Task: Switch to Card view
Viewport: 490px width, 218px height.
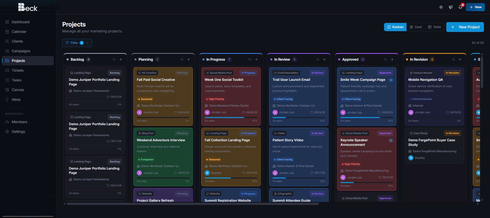Action: [x=416, y=27]
